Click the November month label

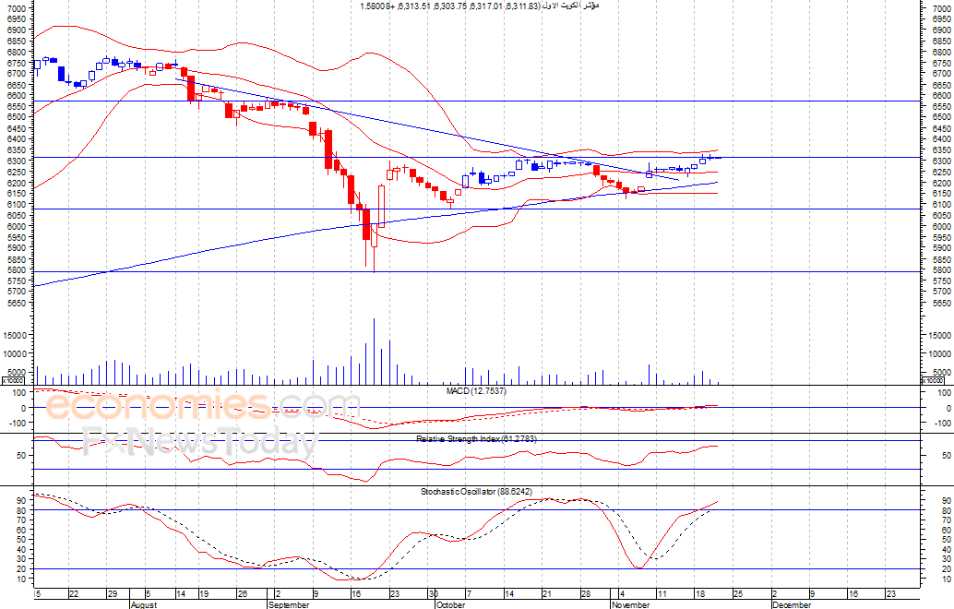point(630,604)
